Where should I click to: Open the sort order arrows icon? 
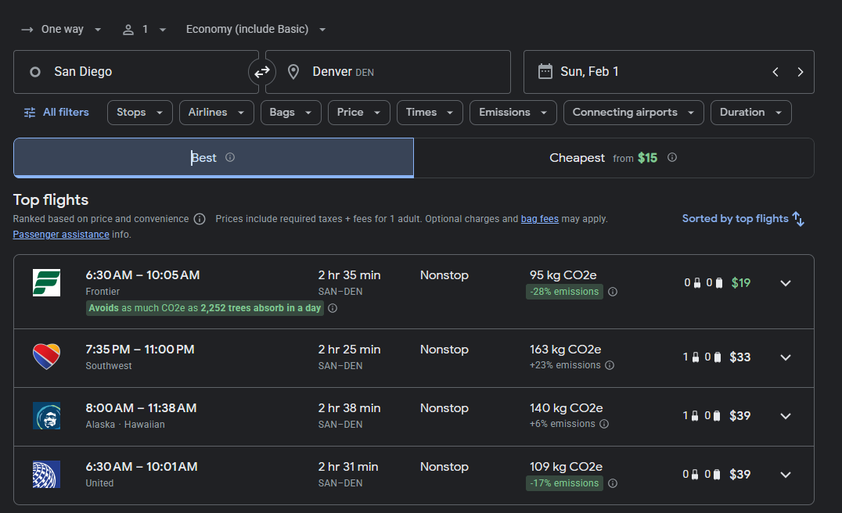pyautogui.click(x=798, y=219)
